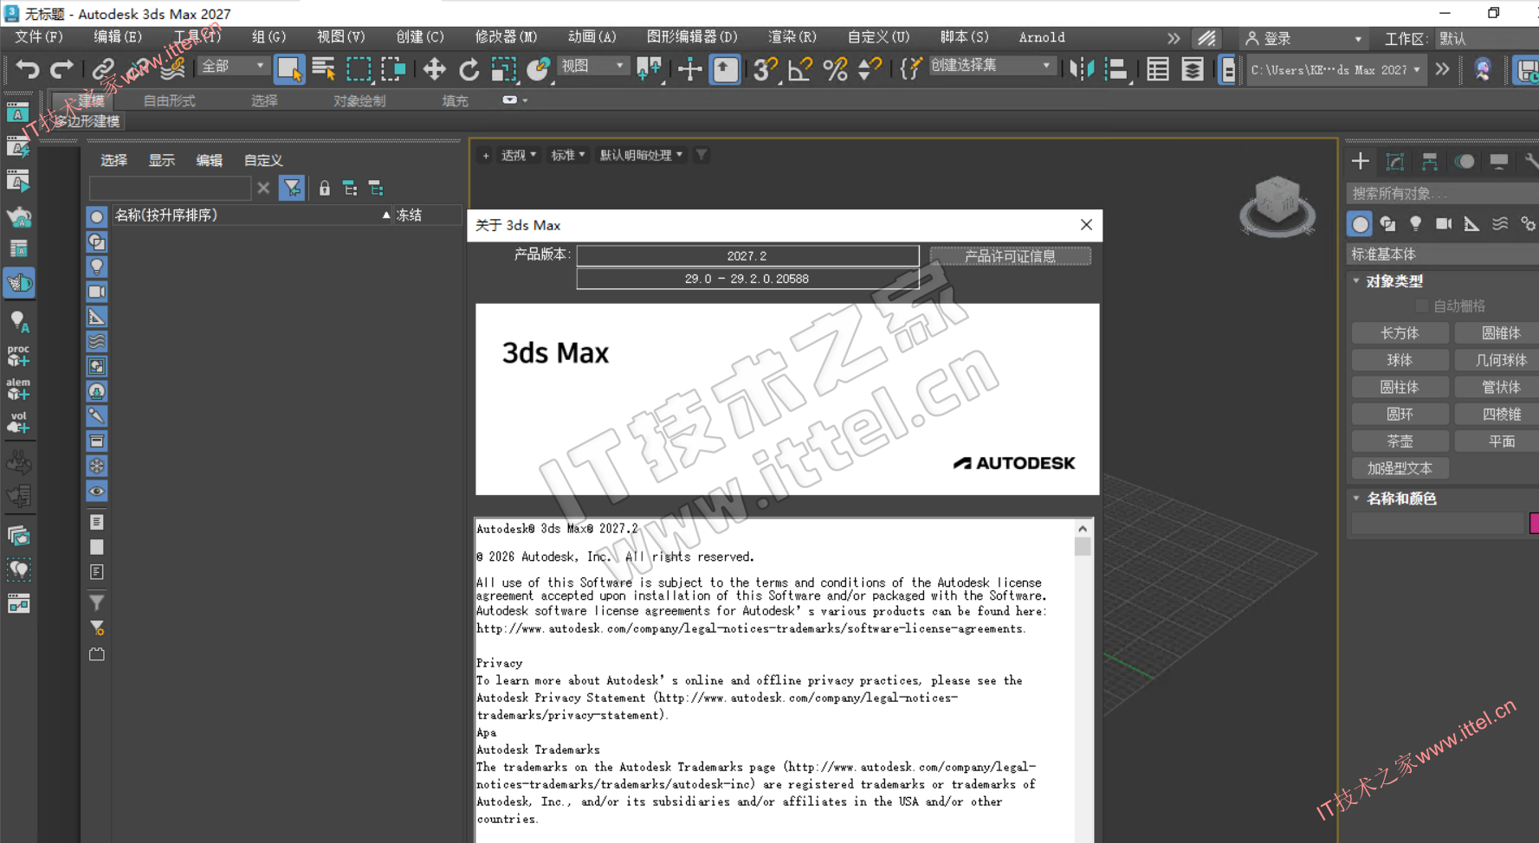
Task: Open Edit Named Selection Sets
Action: [910, 68]
